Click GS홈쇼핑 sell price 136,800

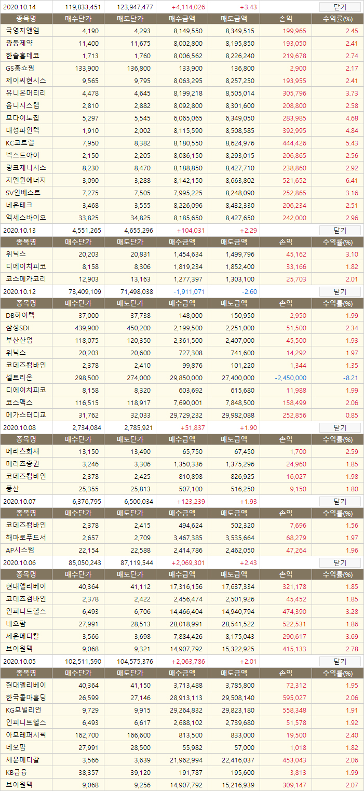click(x=139, y=69)
